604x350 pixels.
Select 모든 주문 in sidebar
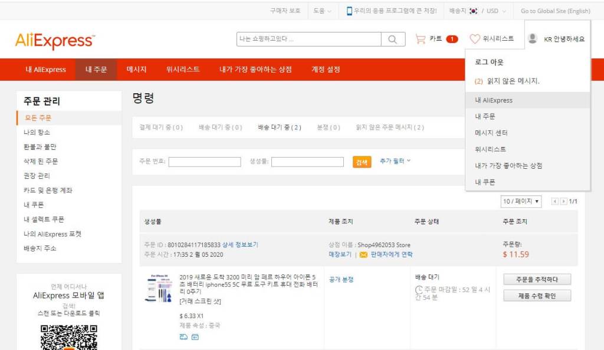pyautogui.click(x=69, y=118)
